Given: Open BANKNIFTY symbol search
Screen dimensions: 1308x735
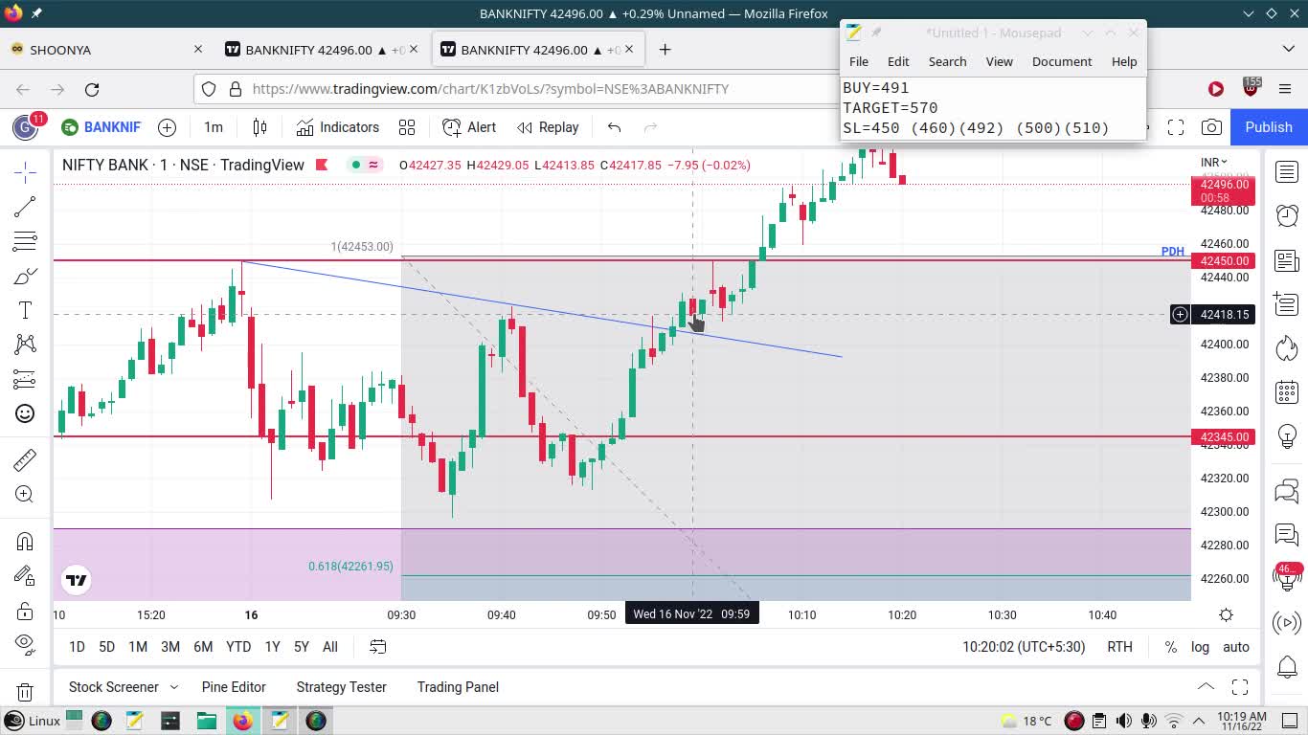Looking at the screenshot, I should (101, 127).
